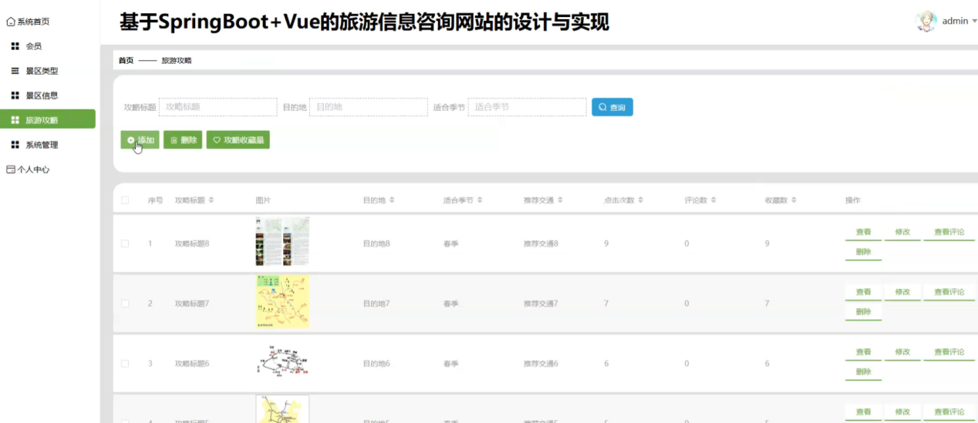This screenshot has height=423, width=978.
Task: Click the heart icon in 攻略收藏量 button
Action: coord(217,140)
